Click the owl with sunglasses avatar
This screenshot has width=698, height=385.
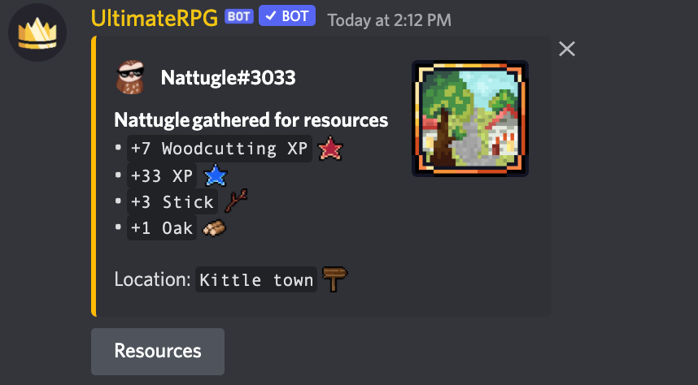[x=130, y=77]
